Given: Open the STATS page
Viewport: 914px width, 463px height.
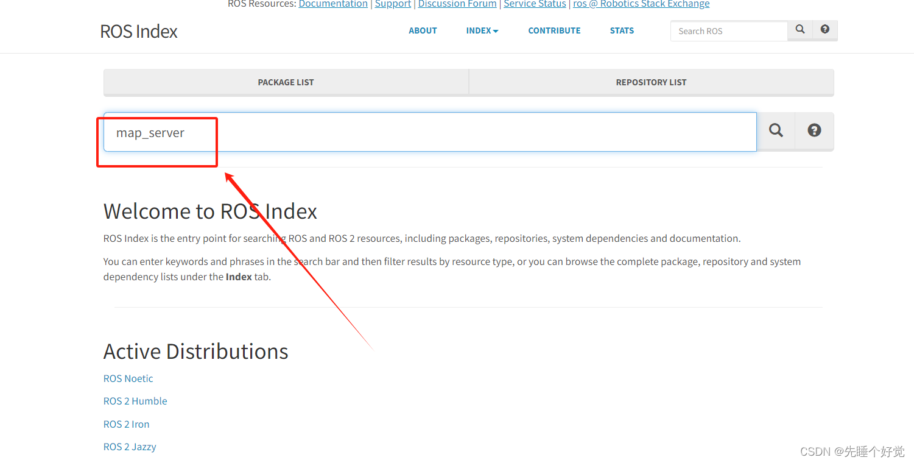Looking at the screenshot, I should [622, 30].
